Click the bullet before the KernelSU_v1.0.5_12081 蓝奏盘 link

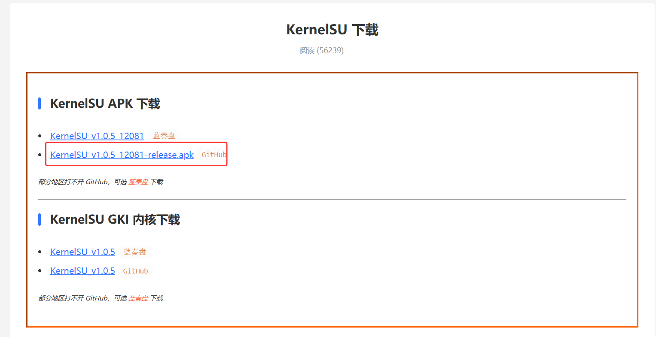(x=40, y=136)
